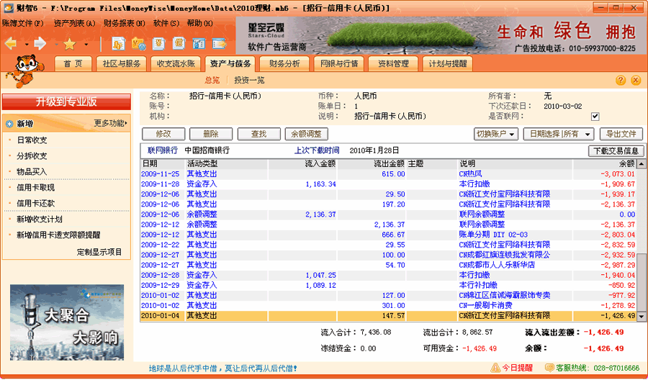Click 信用卡还款 in the sidebar
This screenshot has height=380, width=648.
(x=35, y=204)
